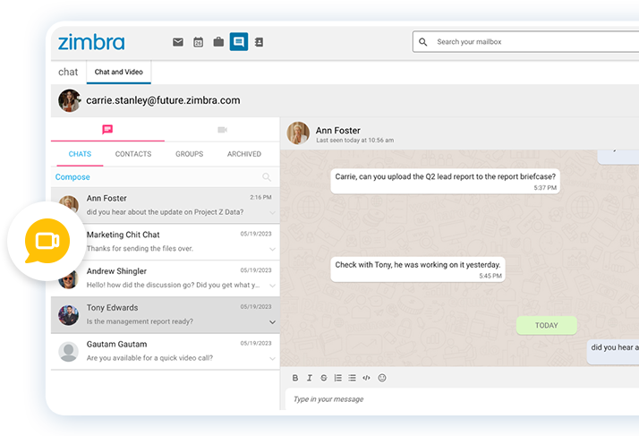The width and height of the screenshot is (639, 436).
Task: Expand options chevron for Andrew Shingler chat
Action: pyautogui.click(x=272, y=286)
